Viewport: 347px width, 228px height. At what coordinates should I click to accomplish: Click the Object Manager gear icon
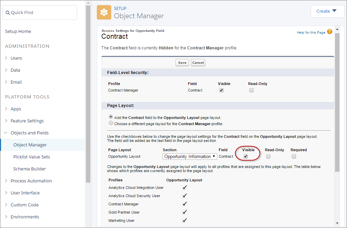(104, 12)
